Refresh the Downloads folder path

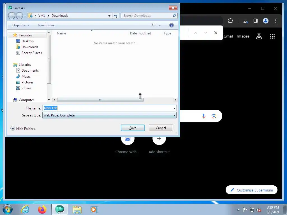coord(116,16)
